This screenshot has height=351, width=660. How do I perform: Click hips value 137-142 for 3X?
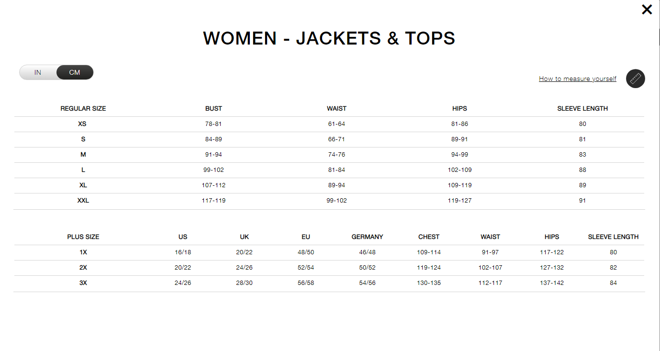point(552,283)
